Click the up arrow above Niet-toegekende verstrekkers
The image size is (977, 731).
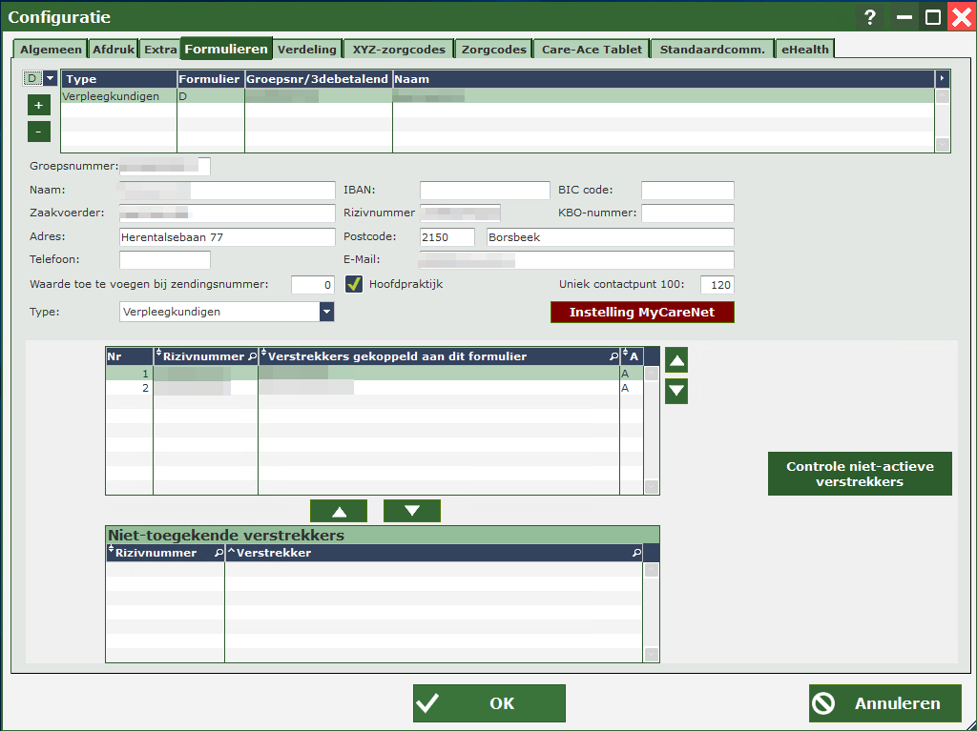pyautogui.click(x=339, y=511)
